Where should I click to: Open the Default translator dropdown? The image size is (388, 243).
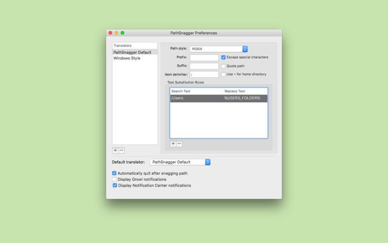(180, 162)
